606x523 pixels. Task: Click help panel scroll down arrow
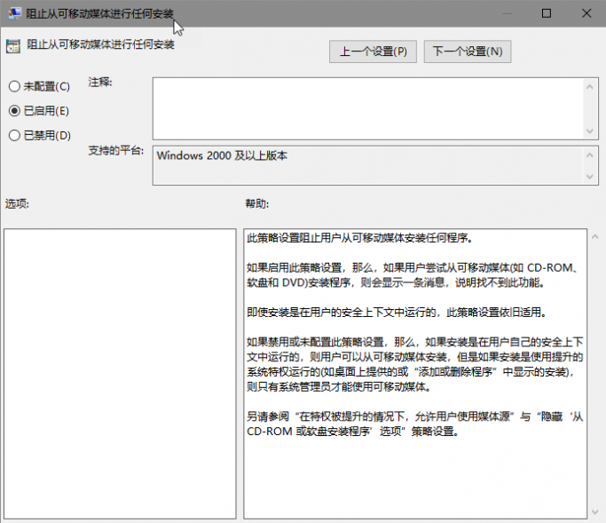pos(595,512)
